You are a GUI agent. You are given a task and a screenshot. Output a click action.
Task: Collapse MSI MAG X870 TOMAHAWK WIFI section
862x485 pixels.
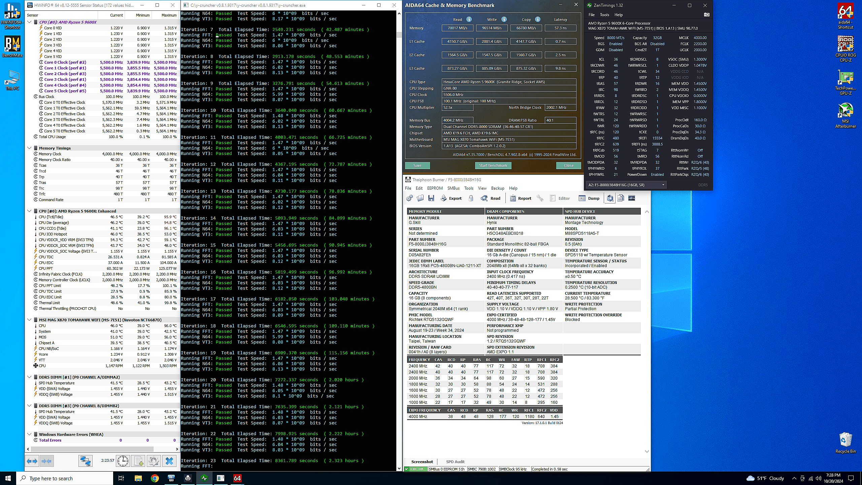pos(29,320)
